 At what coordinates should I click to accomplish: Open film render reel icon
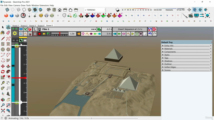pos(99,29)
